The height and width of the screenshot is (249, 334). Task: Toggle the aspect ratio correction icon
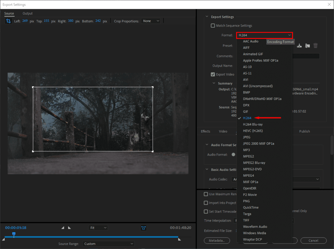(144, 228)
